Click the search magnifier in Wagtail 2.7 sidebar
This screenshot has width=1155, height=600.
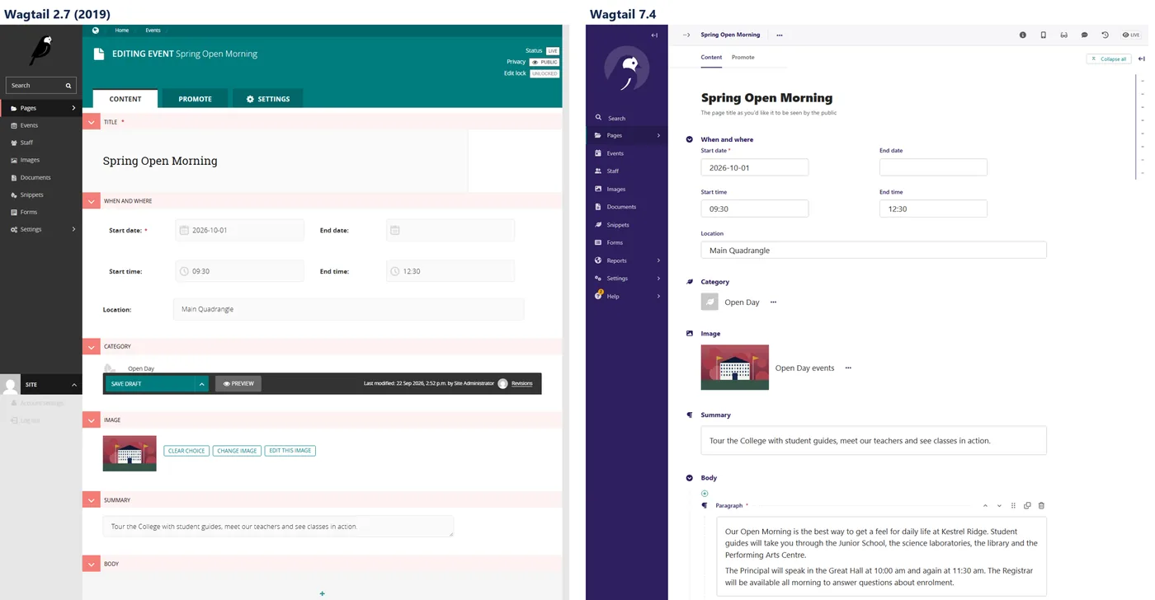(68, 86)
